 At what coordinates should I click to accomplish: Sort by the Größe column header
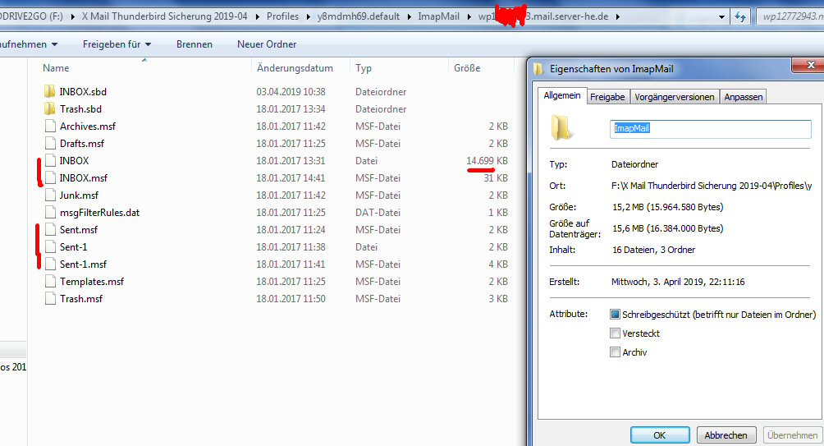pyautogui.click(x=467, y=68)
